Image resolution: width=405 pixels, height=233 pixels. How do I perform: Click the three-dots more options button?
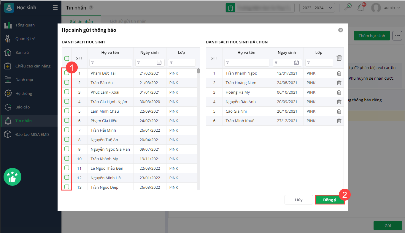pos(397,36)
